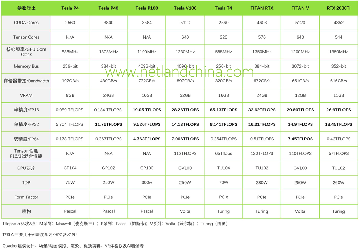Click the "4.763TFLOPS" FP64 value
359x249 pixels.
click(x=147, y=139)
